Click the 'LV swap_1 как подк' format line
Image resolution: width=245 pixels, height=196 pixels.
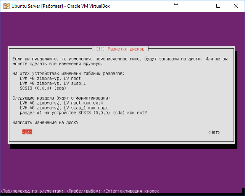[64, 108]
